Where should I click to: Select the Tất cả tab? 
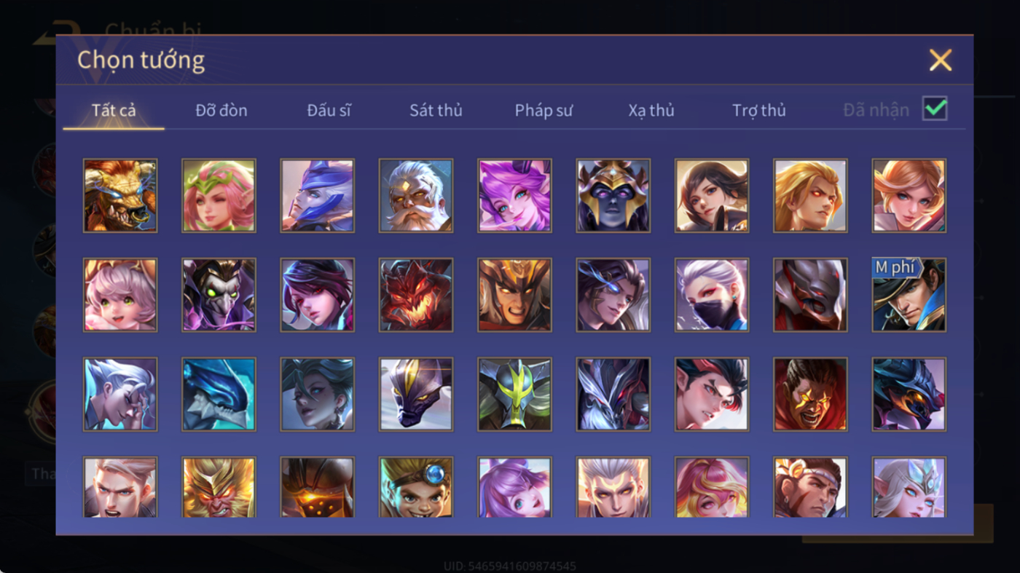tap(114, 111)
